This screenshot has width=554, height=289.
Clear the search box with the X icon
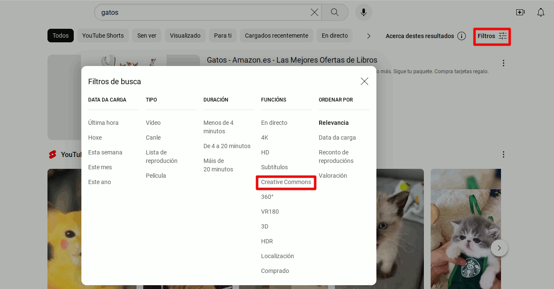pyautogui.click(x=314, y=12)
